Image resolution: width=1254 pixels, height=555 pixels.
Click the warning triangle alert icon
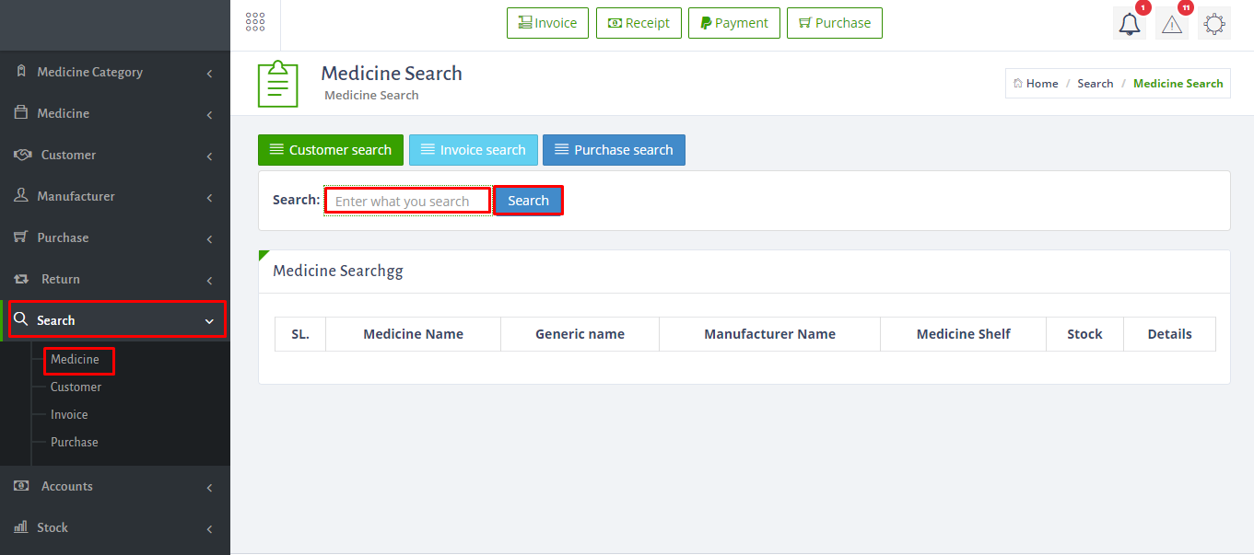tap(1171, 24)
